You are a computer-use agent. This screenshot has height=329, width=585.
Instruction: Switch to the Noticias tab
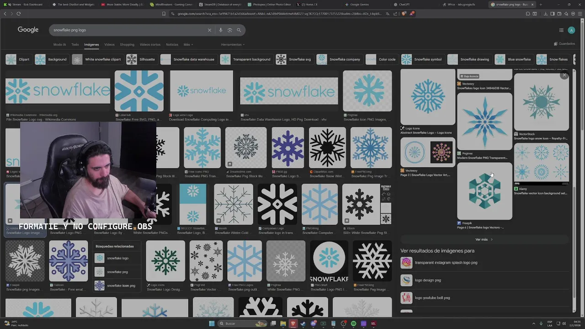pyautogui.click(x=172, y=44)
